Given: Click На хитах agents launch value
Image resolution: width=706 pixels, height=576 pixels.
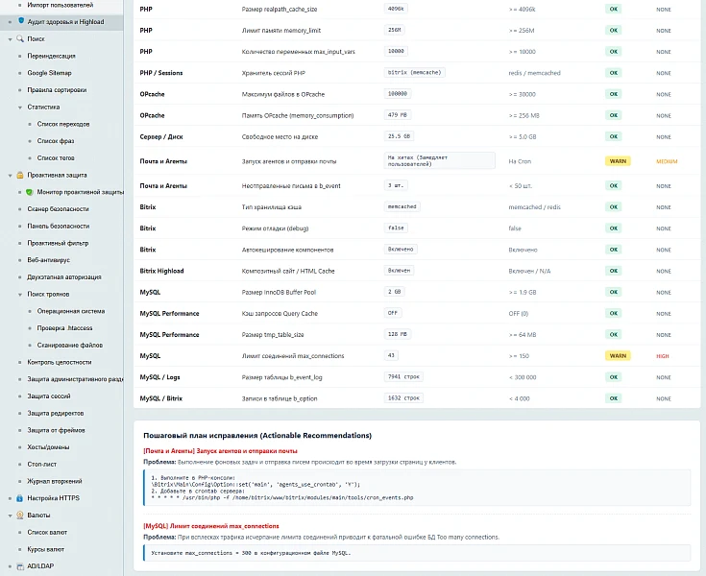Looking at the screenshot, I should [x=440, y=160].
